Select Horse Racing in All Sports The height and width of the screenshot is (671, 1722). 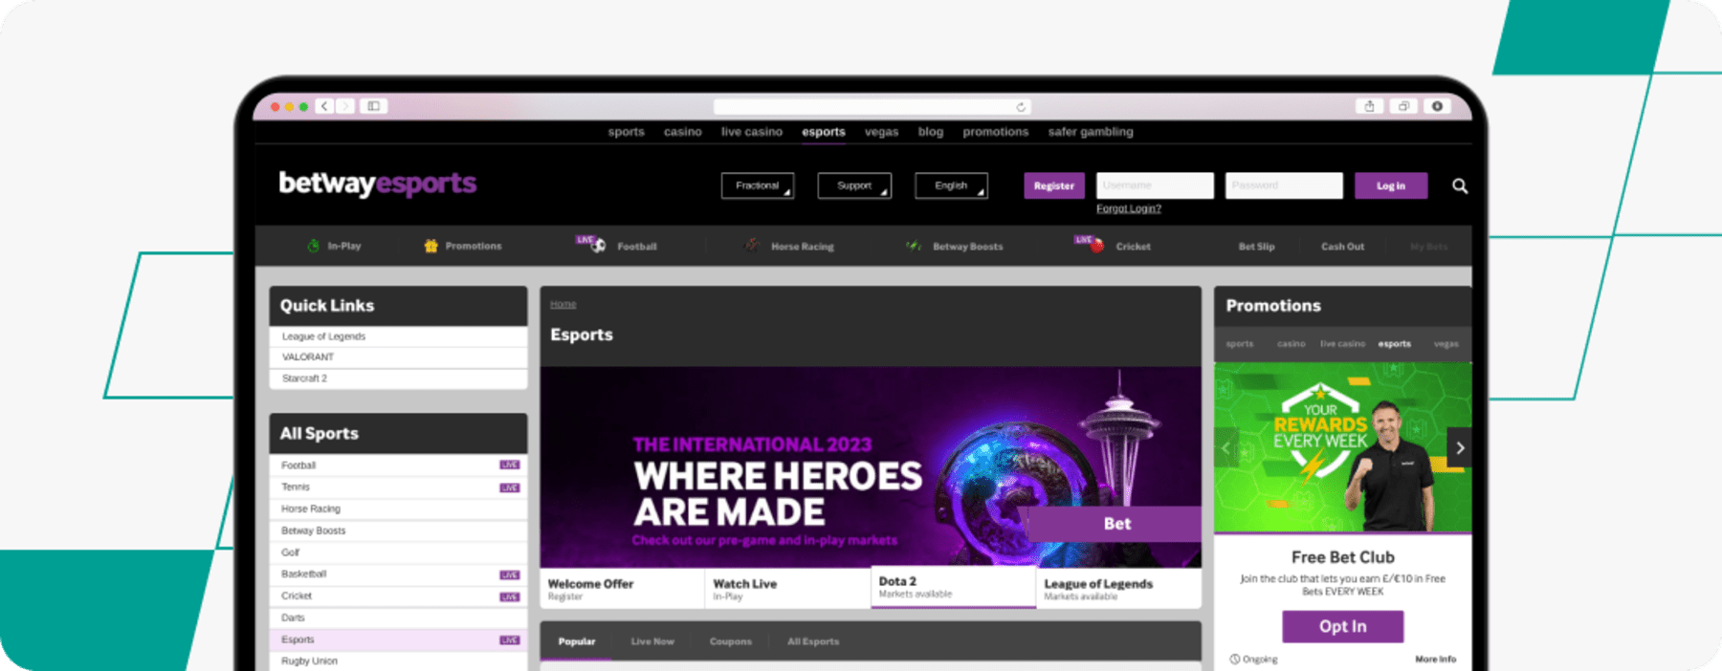398,509
